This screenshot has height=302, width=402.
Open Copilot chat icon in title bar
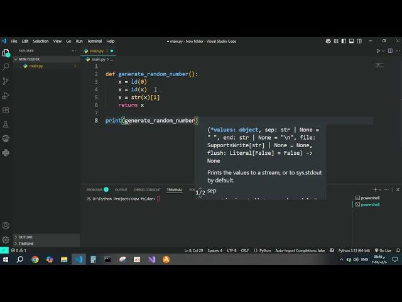pyautogui.click(x=328, y=41)
